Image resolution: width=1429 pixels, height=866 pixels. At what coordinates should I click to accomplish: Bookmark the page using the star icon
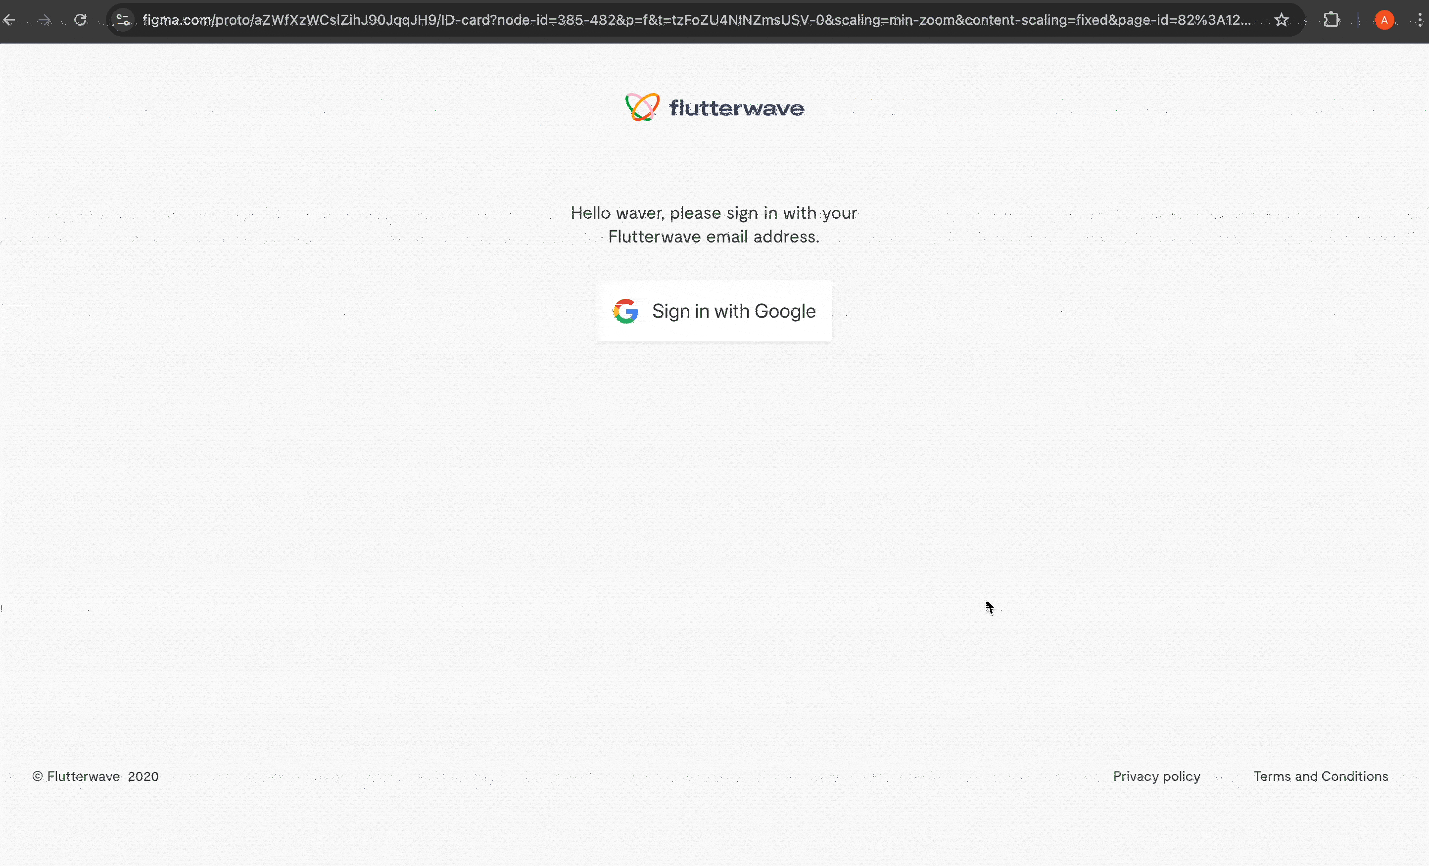tap(1282, 20)
